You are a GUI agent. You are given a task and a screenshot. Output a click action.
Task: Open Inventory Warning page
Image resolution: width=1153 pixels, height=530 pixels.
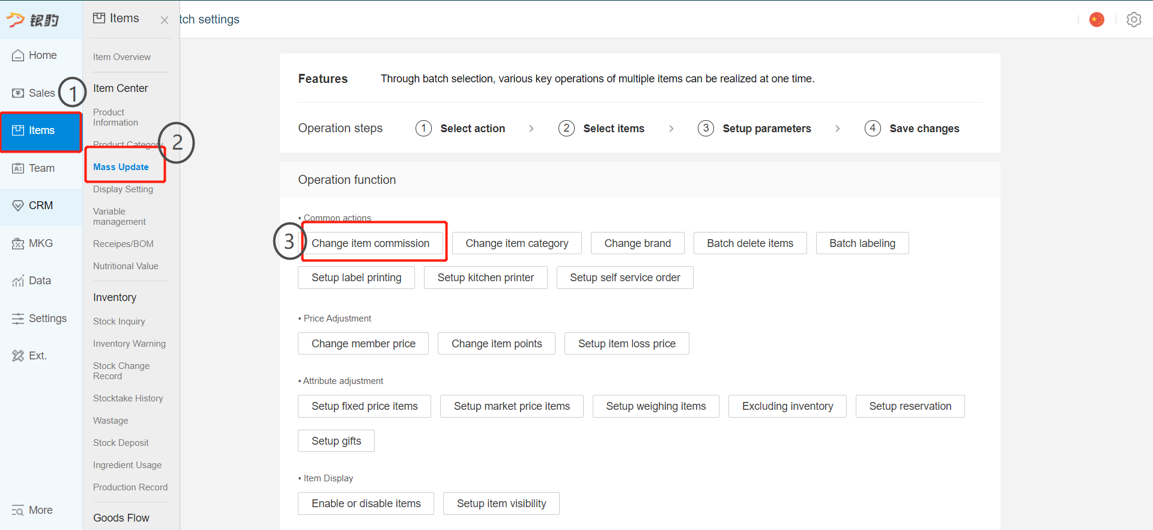[129, 344]
